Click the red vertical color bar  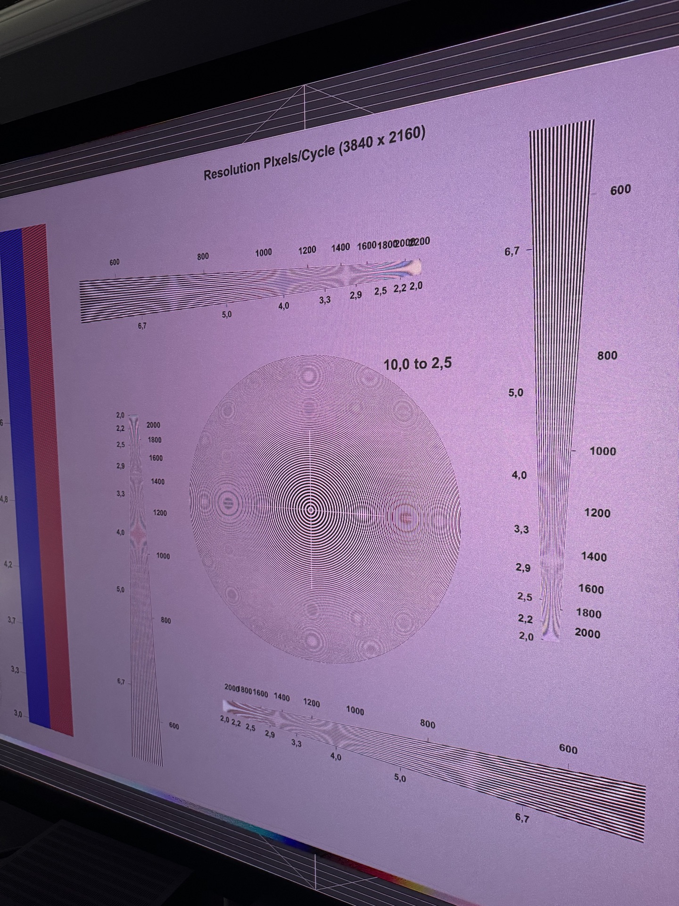[x=48, y=479]
